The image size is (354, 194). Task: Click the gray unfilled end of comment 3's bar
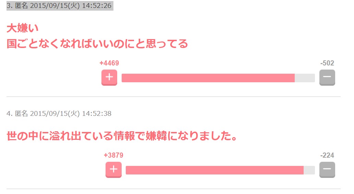click(305, 78)
